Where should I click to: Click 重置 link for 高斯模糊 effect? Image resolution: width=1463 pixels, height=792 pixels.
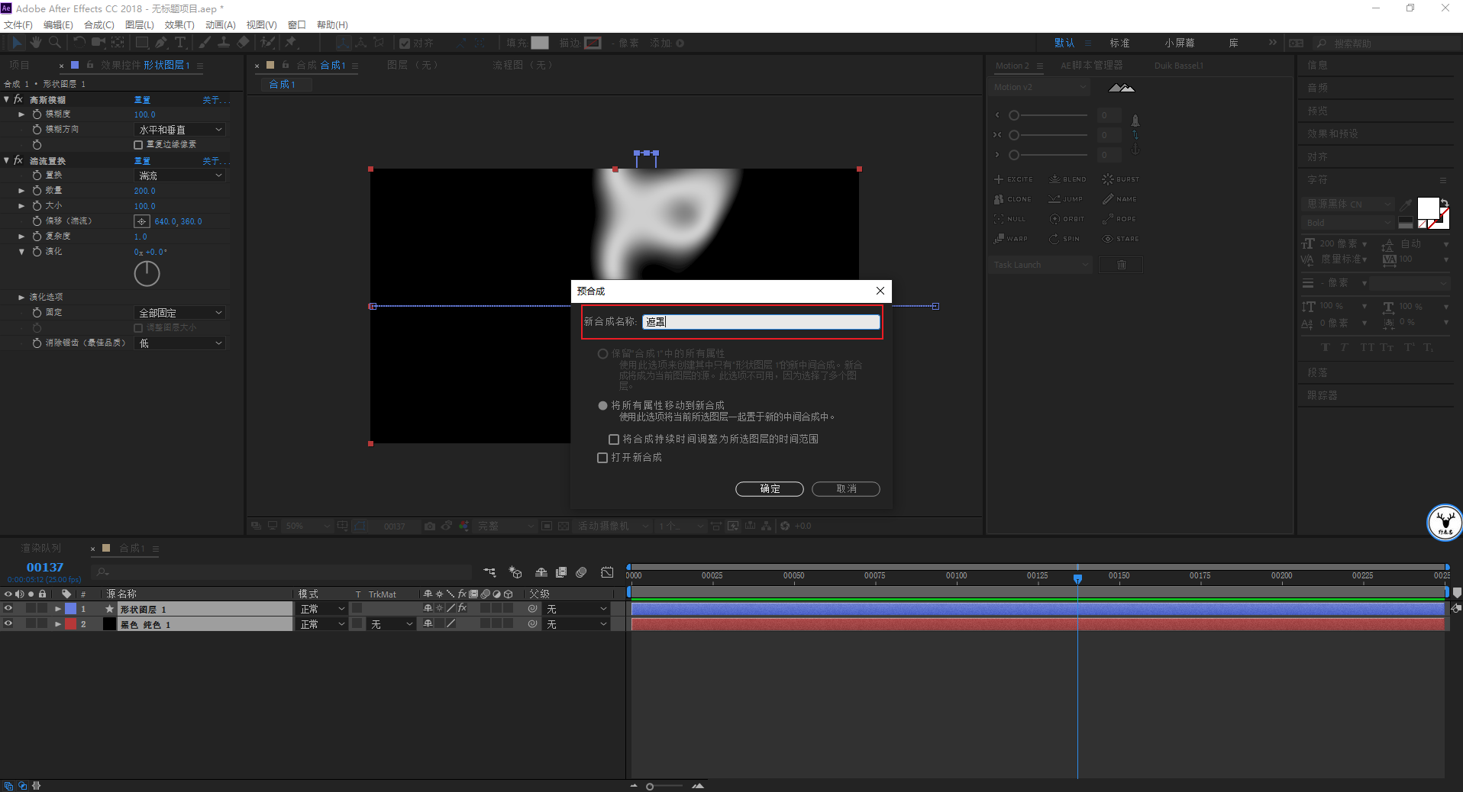(142, 100)
